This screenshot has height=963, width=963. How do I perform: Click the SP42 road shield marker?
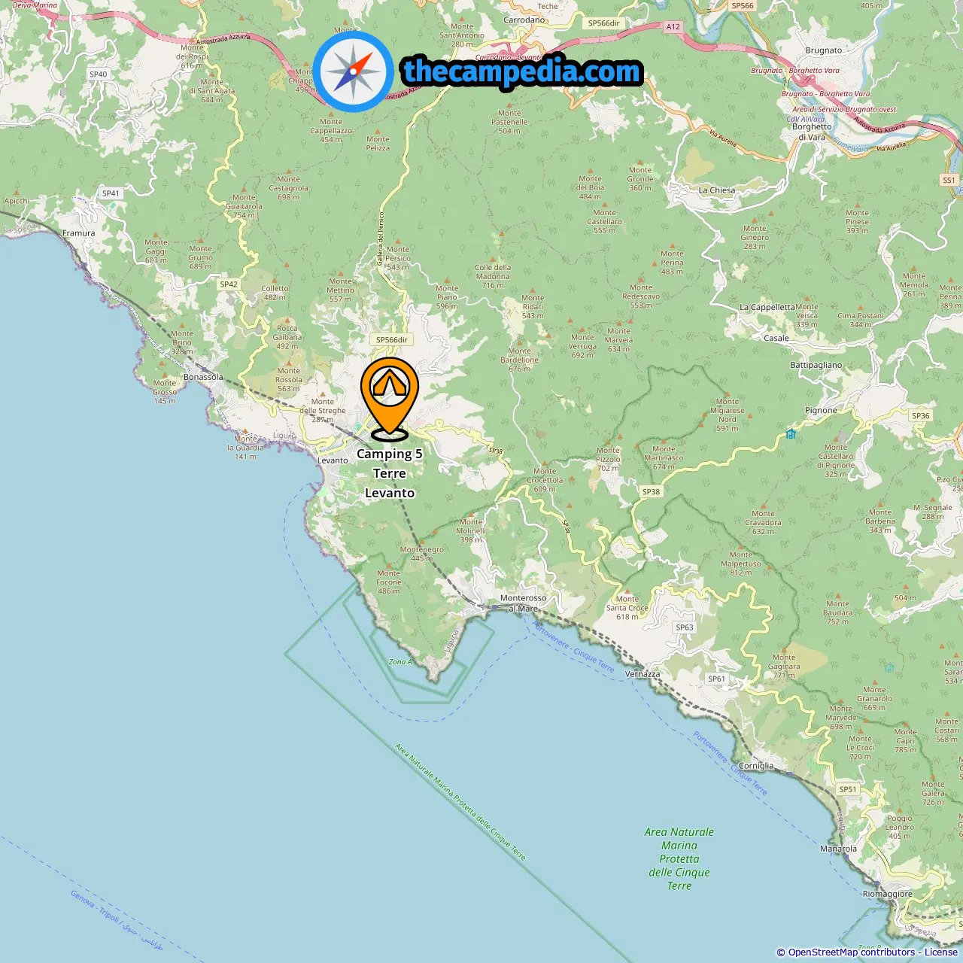pyautogui.click(x=229, y=284)
